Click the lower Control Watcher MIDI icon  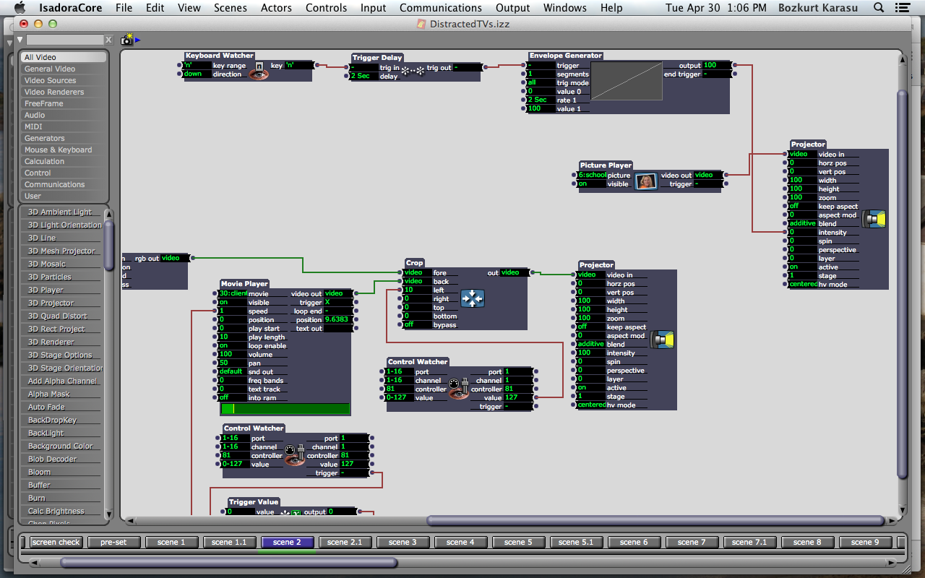(x=294, y=454)
